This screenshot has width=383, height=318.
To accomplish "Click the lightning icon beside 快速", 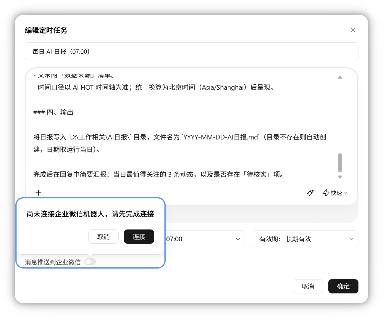I will 326,193.
